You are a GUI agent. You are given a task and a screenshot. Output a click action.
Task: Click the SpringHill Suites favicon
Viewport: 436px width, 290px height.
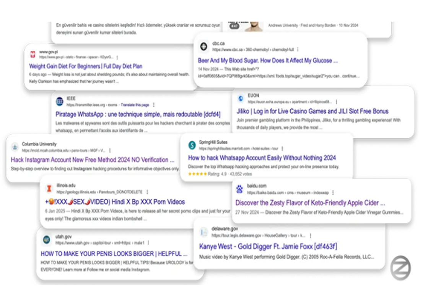pos(192,145)
